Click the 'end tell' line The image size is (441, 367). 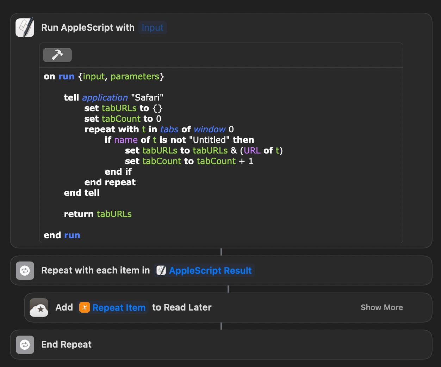click(82, 193)
